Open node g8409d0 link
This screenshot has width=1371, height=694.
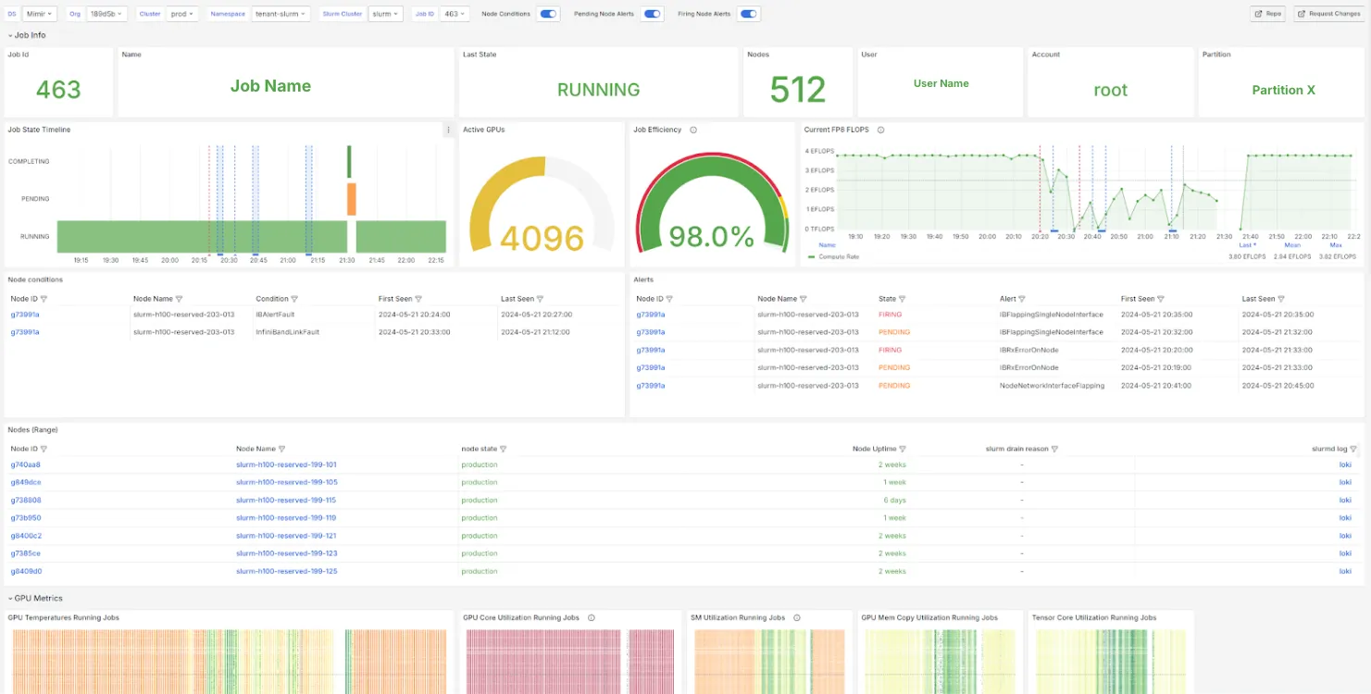[x=26, y=571]
